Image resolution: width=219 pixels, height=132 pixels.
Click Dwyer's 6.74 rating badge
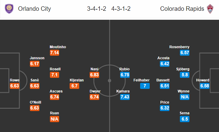(x=94, y=97)
